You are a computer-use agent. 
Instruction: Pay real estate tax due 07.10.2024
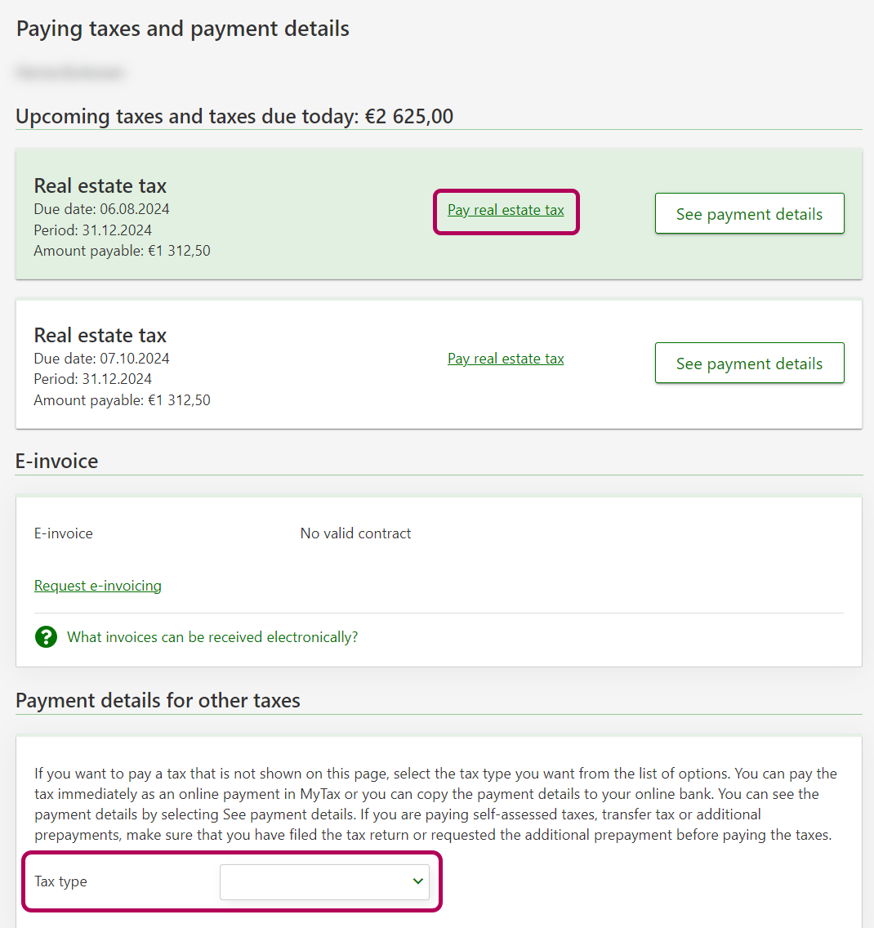(506, 359)
